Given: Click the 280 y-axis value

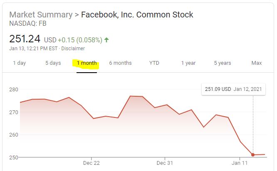Looking at the screenshot, I should 14,90.
